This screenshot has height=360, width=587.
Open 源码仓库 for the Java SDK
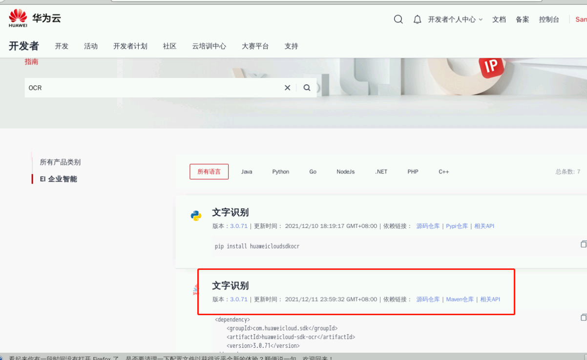point(428,299)
